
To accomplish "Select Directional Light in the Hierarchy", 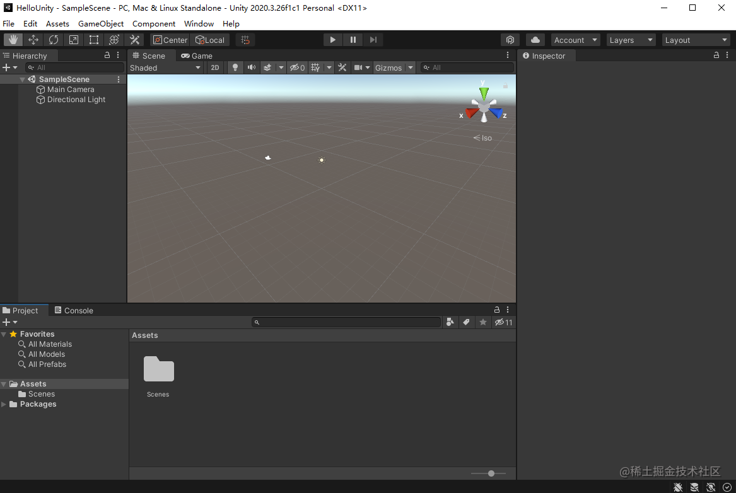I will [x=75, y=100].
